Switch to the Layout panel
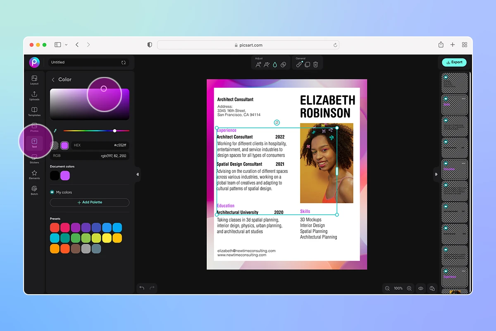Viewport: 496px width, 331px height. [34, 80]
